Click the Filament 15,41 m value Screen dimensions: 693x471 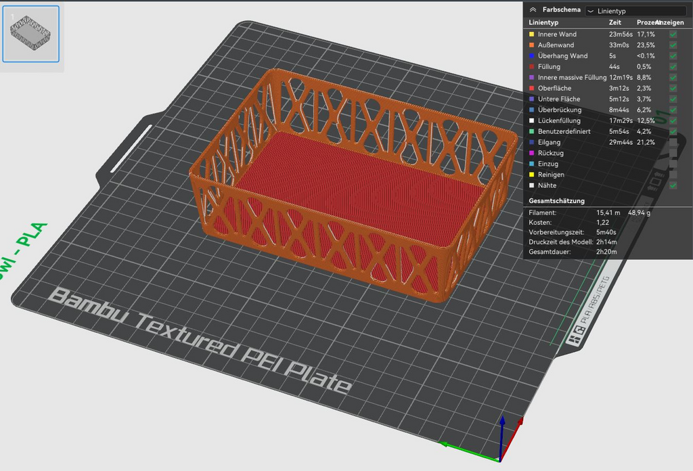[608, 213]
